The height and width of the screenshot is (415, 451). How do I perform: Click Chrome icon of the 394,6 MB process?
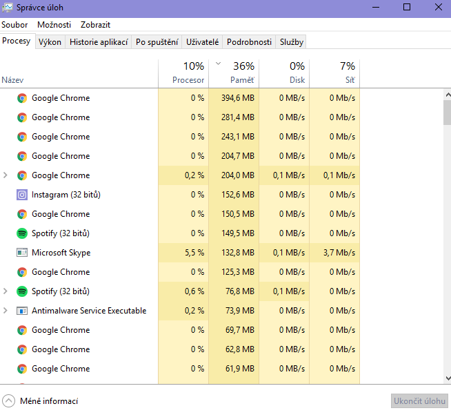(x=22, y=98)
